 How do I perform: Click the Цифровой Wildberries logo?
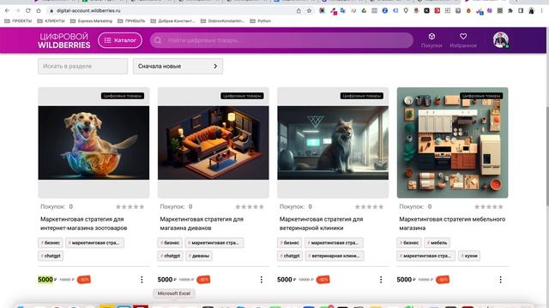64,40
